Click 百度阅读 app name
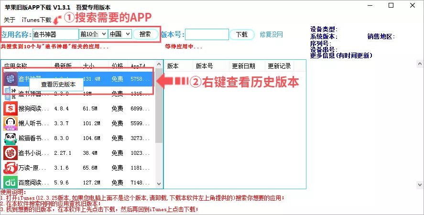Image resolution: width=424 pixels, height=215 pixels. click(34, 183)
